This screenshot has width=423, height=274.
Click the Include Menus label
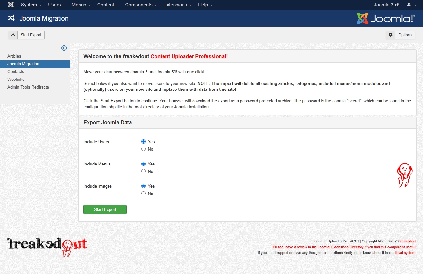pyautogui.click(x=97, y=164)
